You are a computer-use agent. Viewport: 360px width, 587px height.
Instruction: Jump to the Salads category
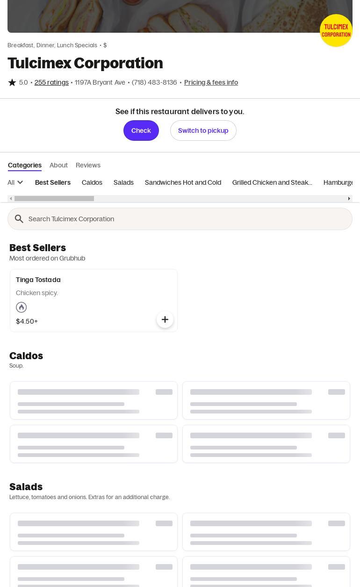pyautogui.click(x=123, y=182)
